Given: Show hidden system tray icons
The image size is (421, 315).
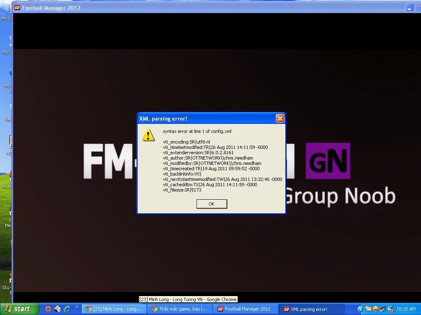Looking at the screenshot, I should (360, 309).
